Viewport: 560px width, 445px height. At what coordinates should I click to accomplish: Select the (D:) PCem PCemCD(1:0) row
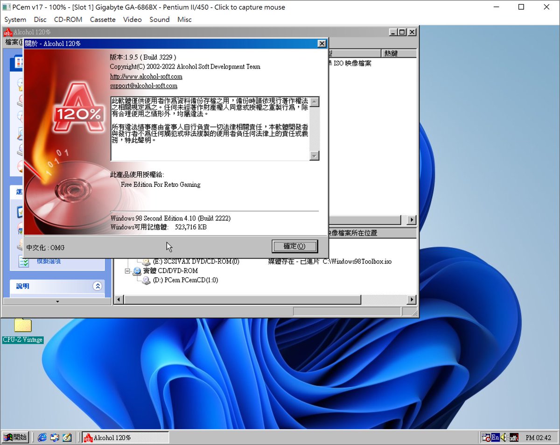[185, 280]
